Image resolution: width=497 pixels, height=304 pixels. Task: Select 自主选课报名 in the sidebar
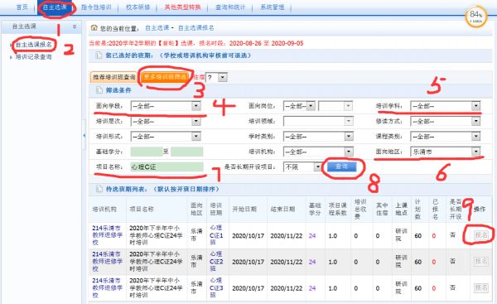(x=34, y=45)
